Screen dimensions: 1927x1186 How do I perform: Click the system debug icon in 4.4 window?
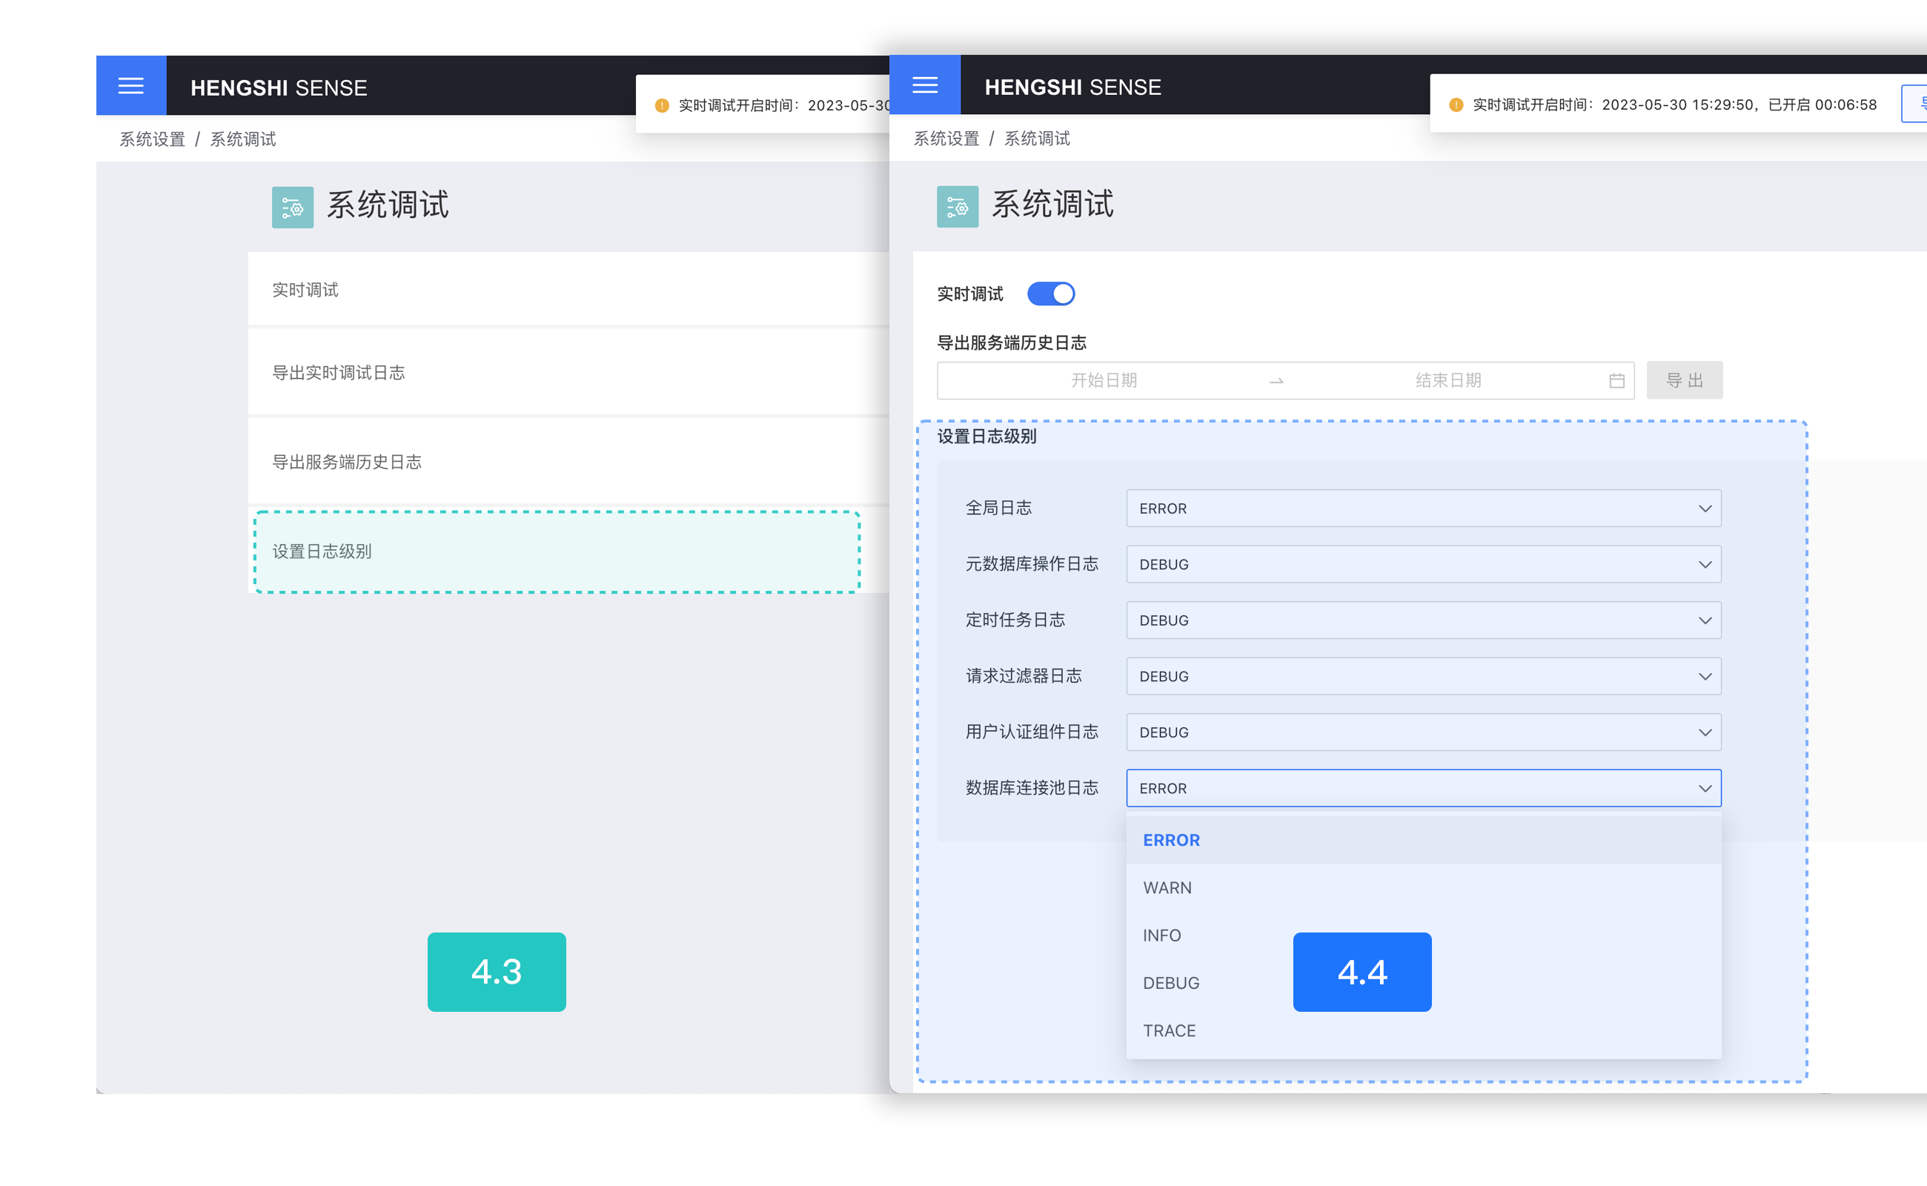click(x=958, y=206)
